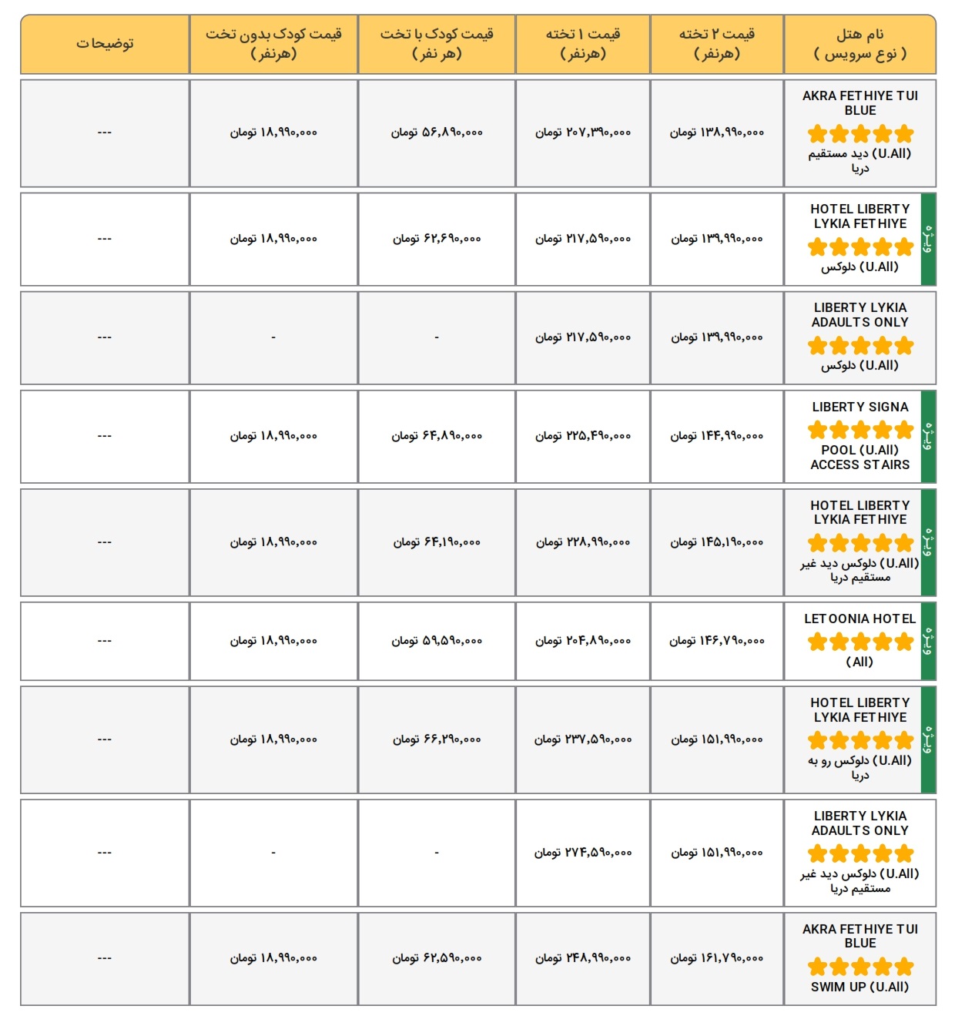The height and width of the screenshot is (1026, 955).
Task: Click the star rating of LETOONIA HOTEL
Action: [860, 642]
